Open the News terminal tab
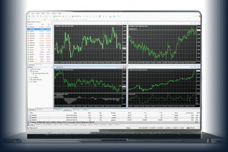 coord(56,125)
